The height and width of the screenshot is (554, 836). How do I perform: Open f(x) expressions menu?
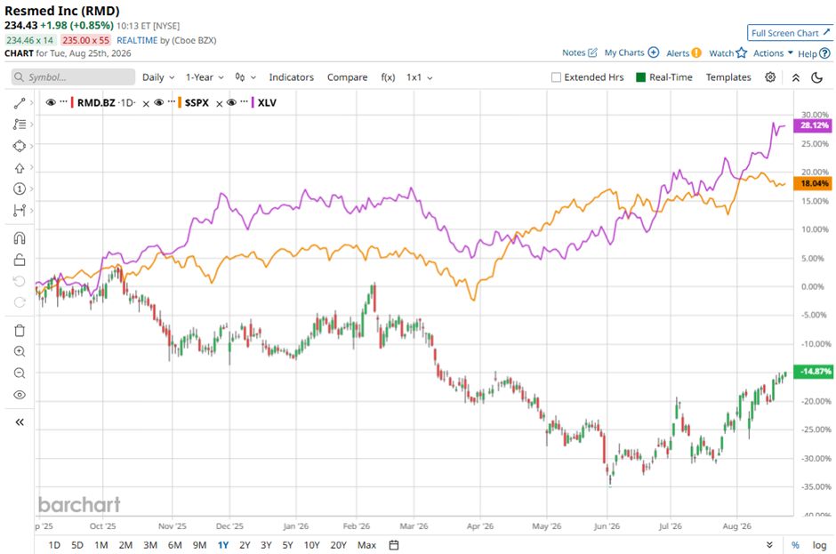388,77
